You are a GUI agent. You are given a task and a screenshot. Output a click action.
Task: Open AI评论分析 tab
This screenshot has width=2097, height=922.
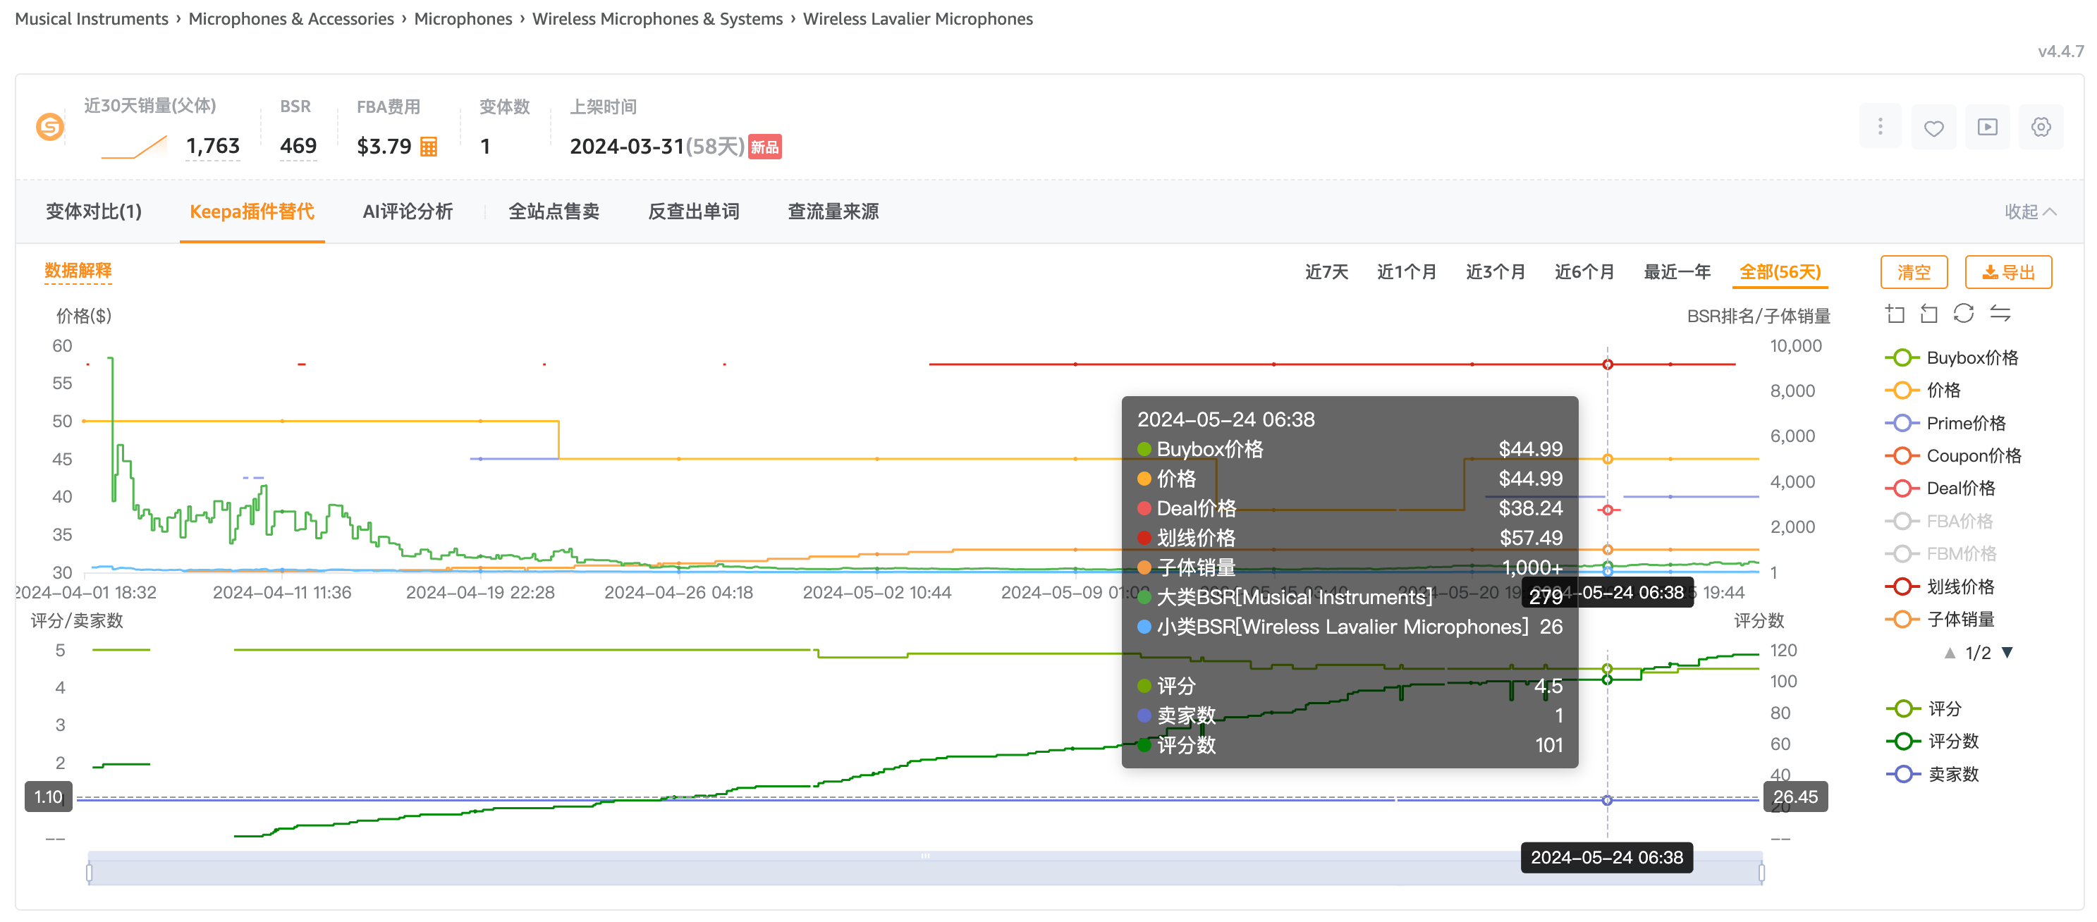(407, 211)
